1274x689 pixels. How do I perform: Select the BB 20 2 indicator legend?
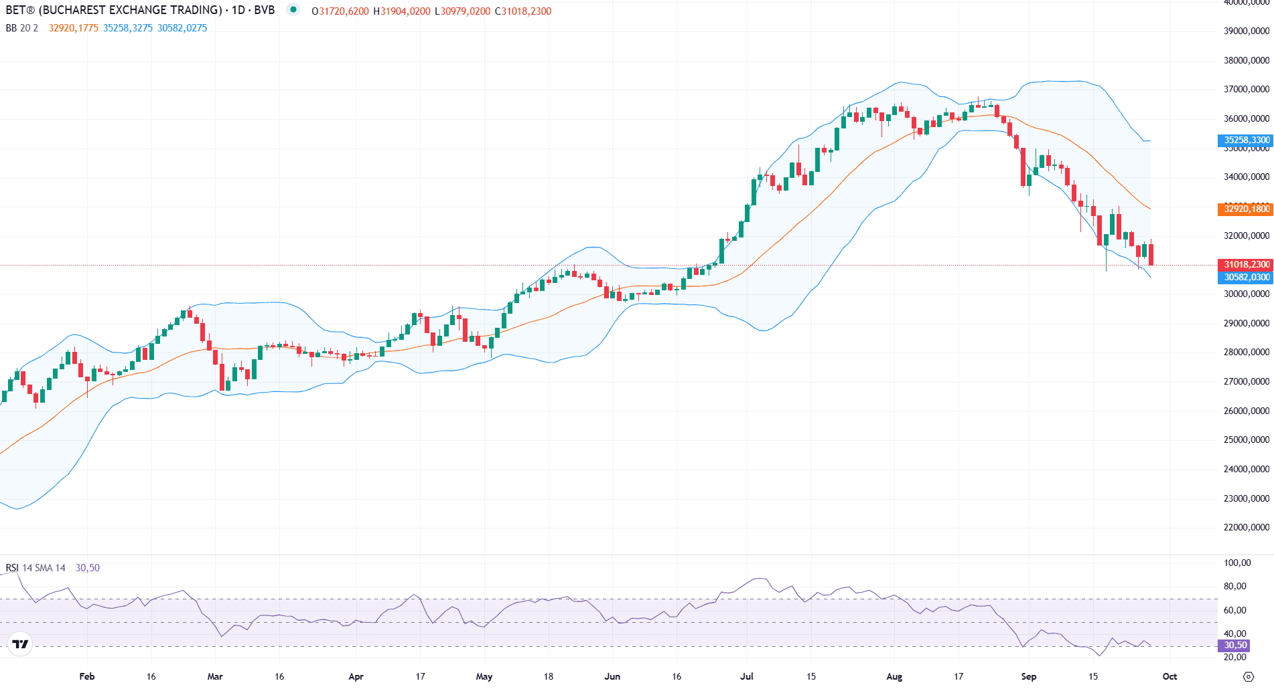pyautogui.click(x=22, y=28)
